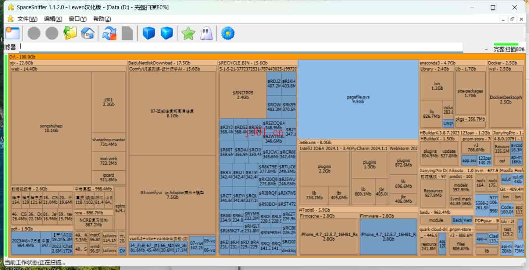The image size is (529, 270).
Task: Select the WebStorm plugins 872.6Mb block
Action: pyautogui.click(x=403, y=163)
